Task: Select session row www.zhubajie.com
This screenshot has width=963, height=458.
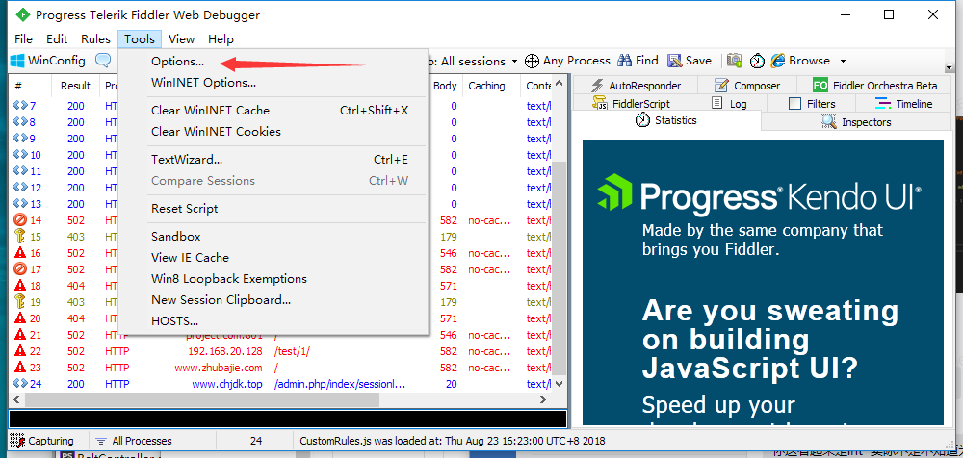Action: 281,368
